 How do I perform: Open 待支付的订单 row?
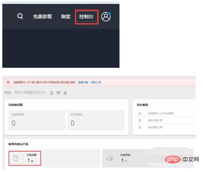pos(166,120)
